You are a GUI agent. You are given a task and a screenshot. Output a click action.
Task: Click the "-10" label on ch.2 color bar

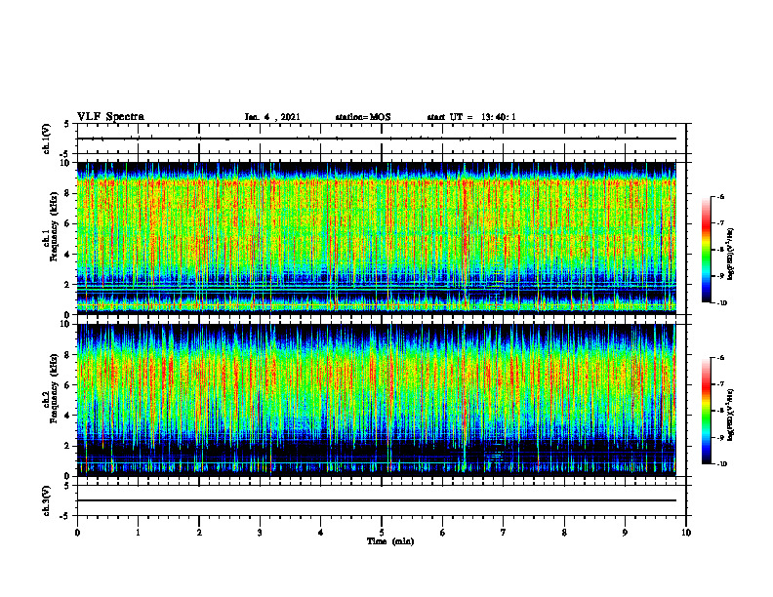pos(721,463)
